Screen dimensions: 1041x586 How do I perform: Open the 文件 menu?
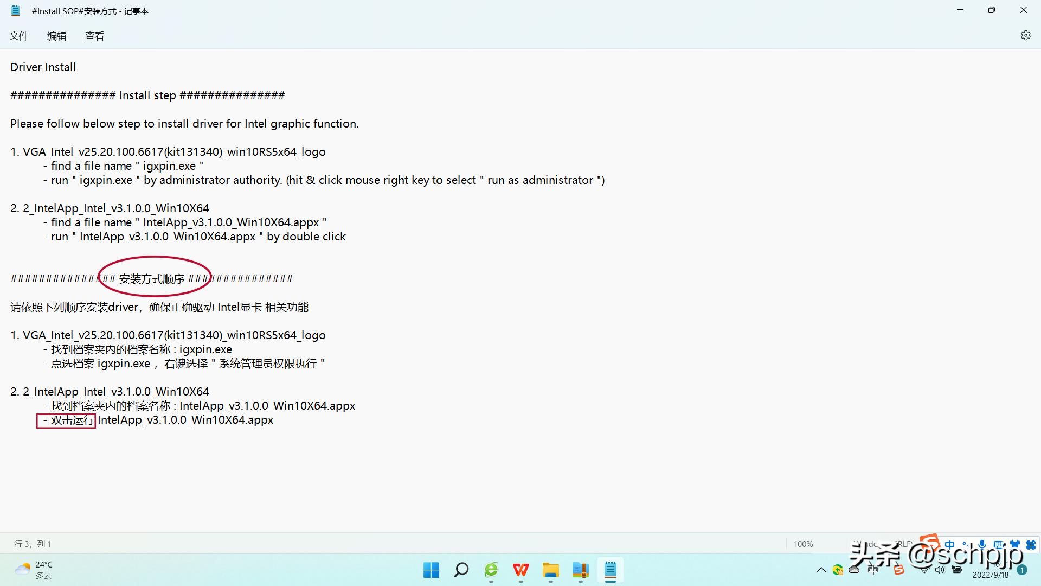(19, 36)
